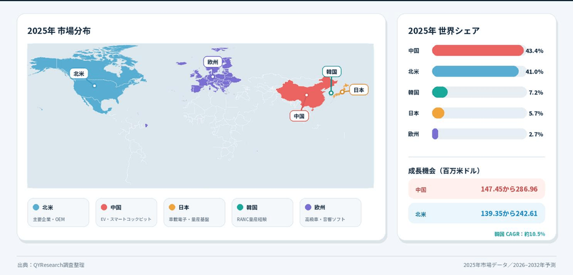Click the red 中国 share bar
Viewport: 573px width, 275px height.
pyautogui.click(x=478, y=50)
